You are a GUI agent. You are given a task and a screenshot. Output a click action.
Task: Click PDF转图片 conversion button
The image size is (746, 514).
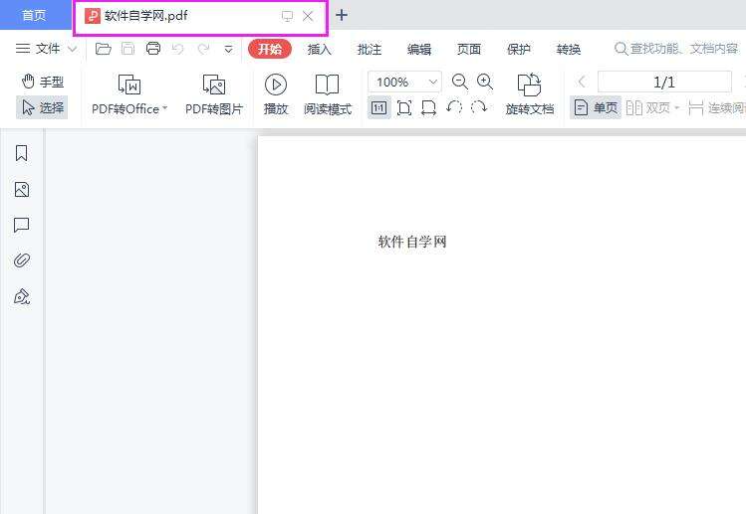coord(214,94)
